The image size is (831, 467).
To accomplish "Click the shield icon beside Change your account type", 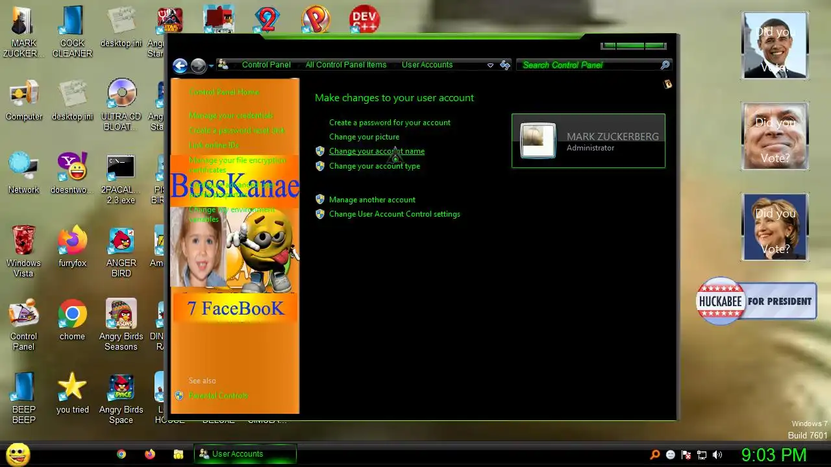I will pyautogui.click(x=319, y=166).
